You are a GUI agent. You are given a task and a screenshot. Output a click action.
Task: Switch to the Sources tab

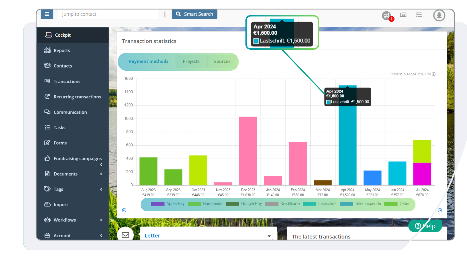222,61
